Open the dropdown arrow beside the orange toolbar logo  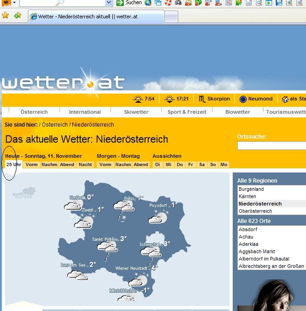tap(14, 3)
